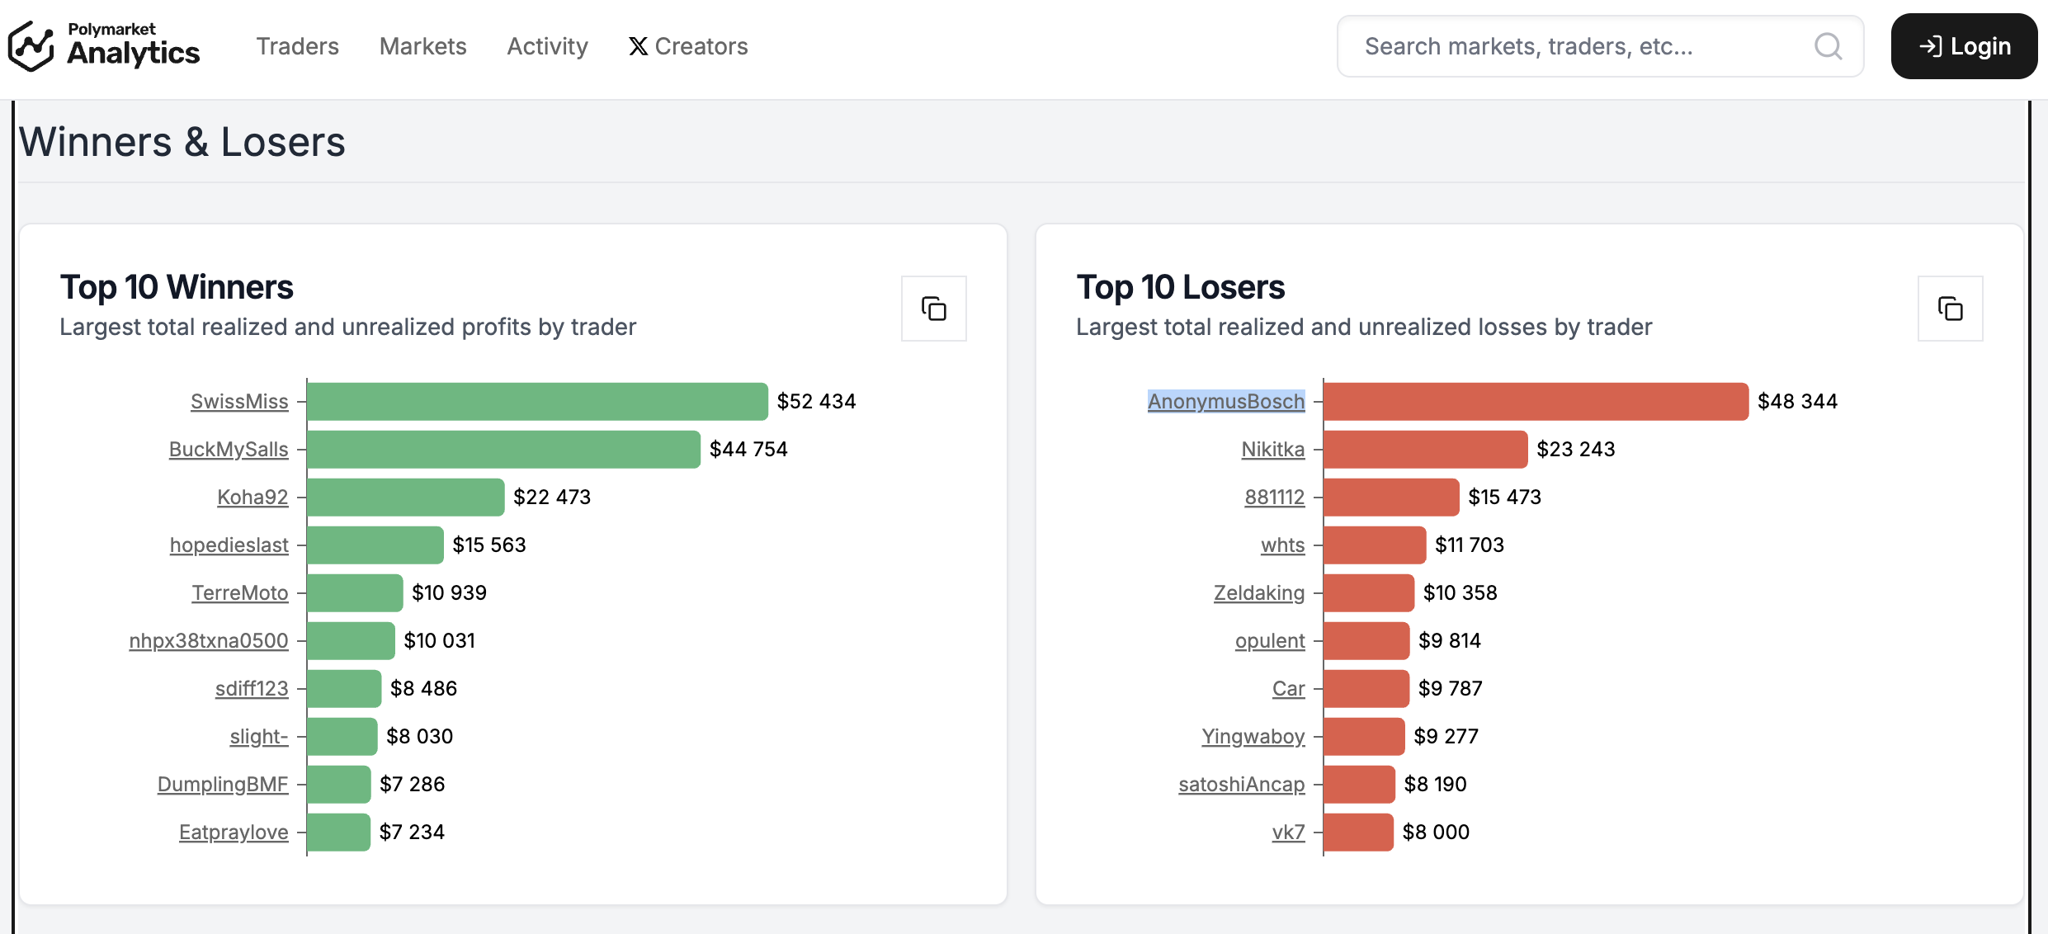The height and width of the screenshot is (934, 2048).
Task: Click the red Nikitka $23 243 bar
Action: tap(1425, 450)
